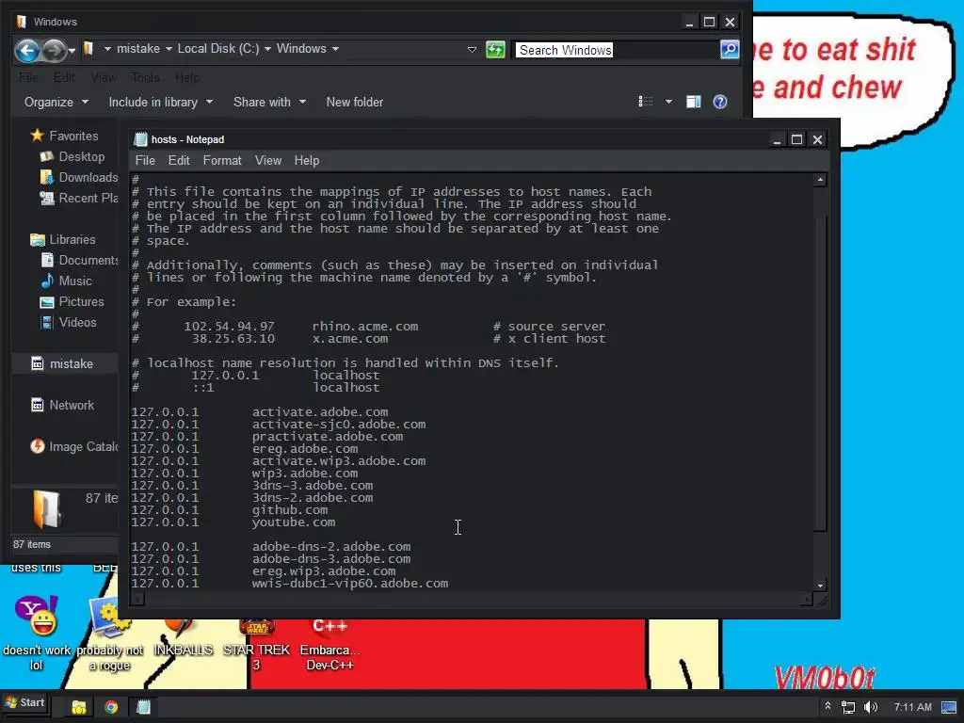Click the 'probably not a rogue' desktop icon
964x723 pixels.
pyautogui.click(x=109, y=634)
